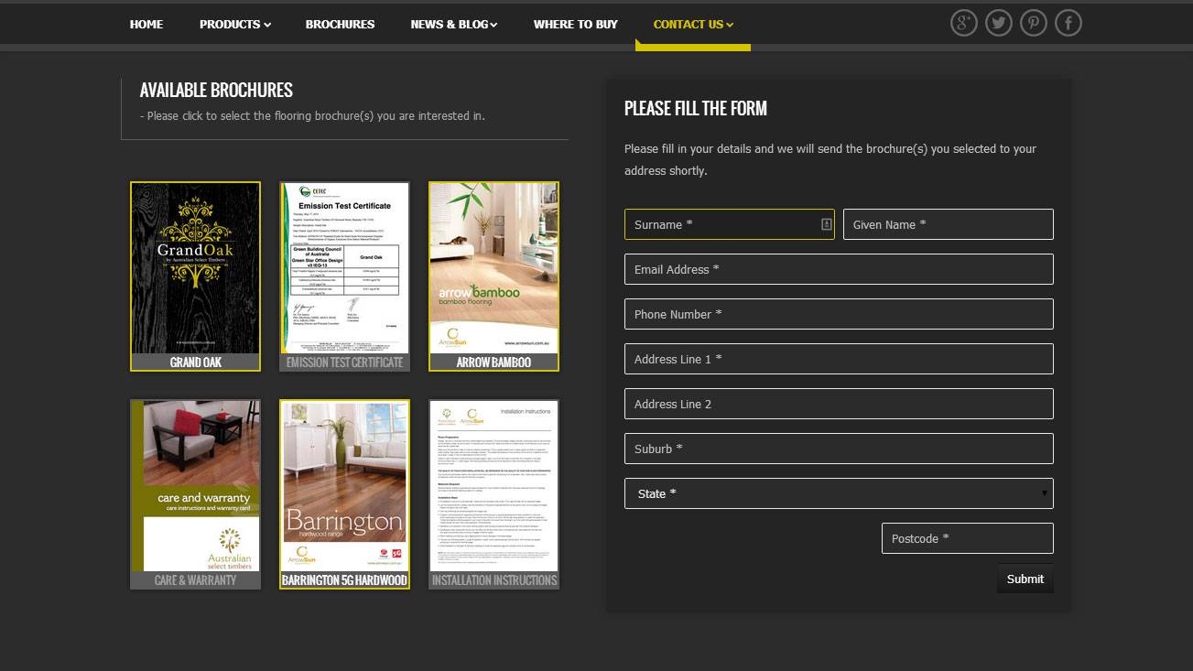The width and height of the screenshot is (1193, 671).
Task: Focus the Postcode input field
Action: (967, 538)
